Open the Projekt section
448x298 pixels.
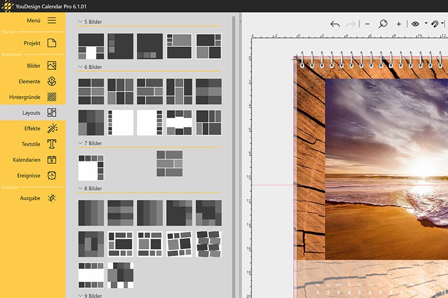point(32,43)
